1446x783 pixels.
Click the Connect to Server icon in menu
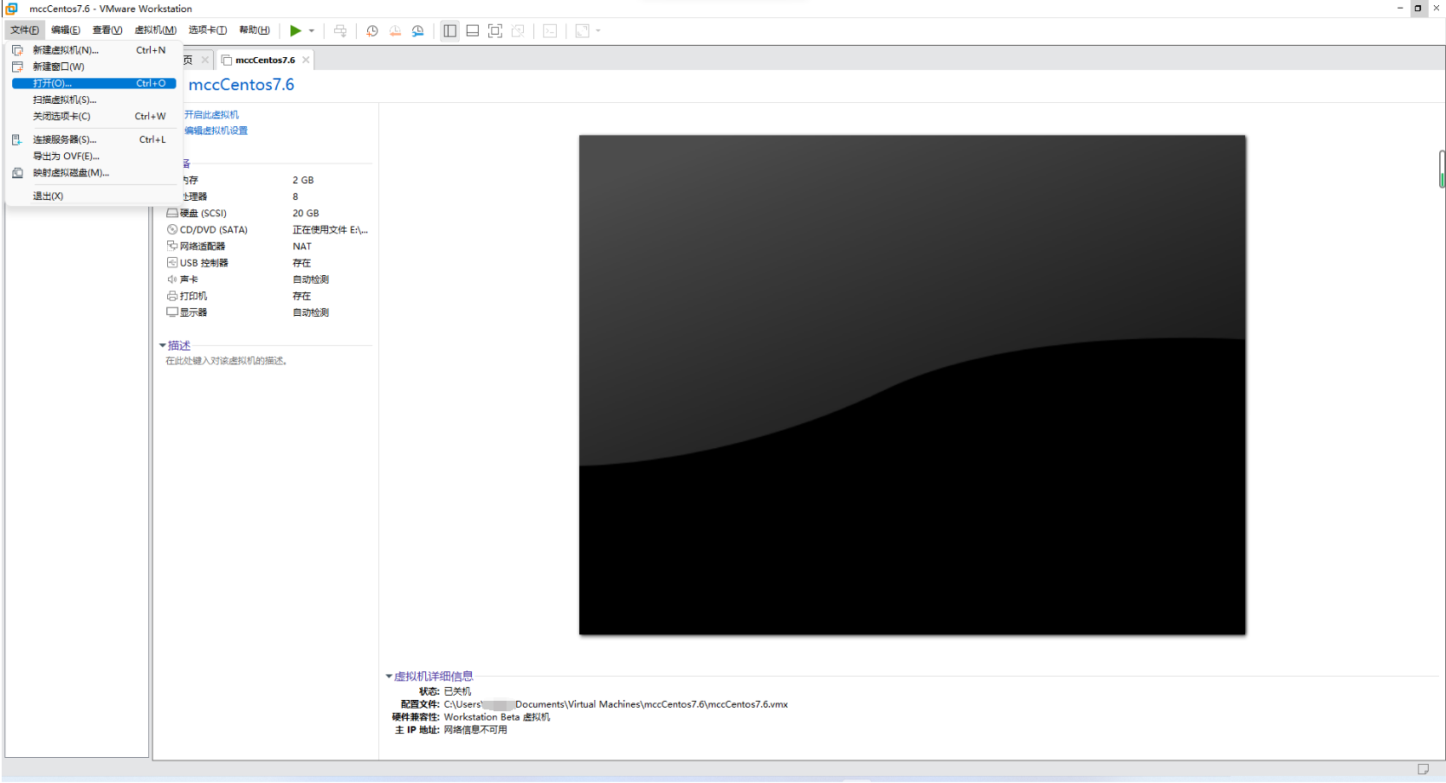[x=17, y=139]
